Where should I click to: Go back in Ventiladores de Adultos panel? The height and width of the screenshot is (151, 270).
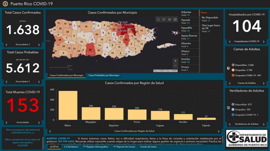pyautogui.click(x=229, y=124)
